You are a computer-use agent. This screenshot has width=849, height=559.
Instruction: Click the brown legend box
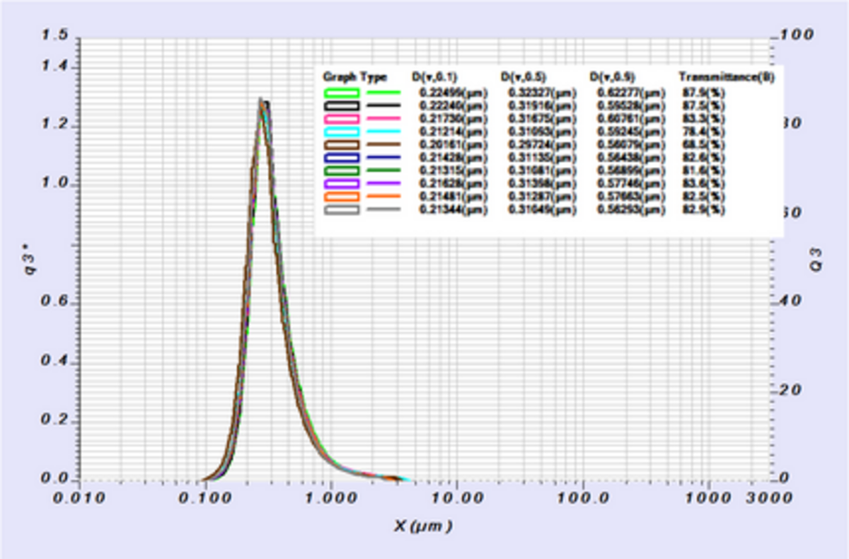tap(342, 144)
